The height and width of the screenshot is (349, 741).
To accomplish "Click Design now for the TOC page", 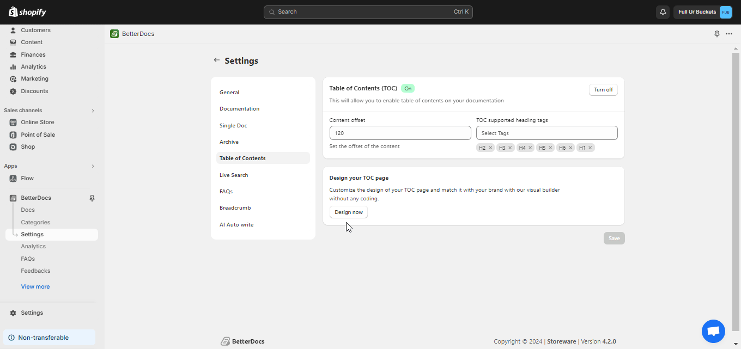I will tap(348, 212).
